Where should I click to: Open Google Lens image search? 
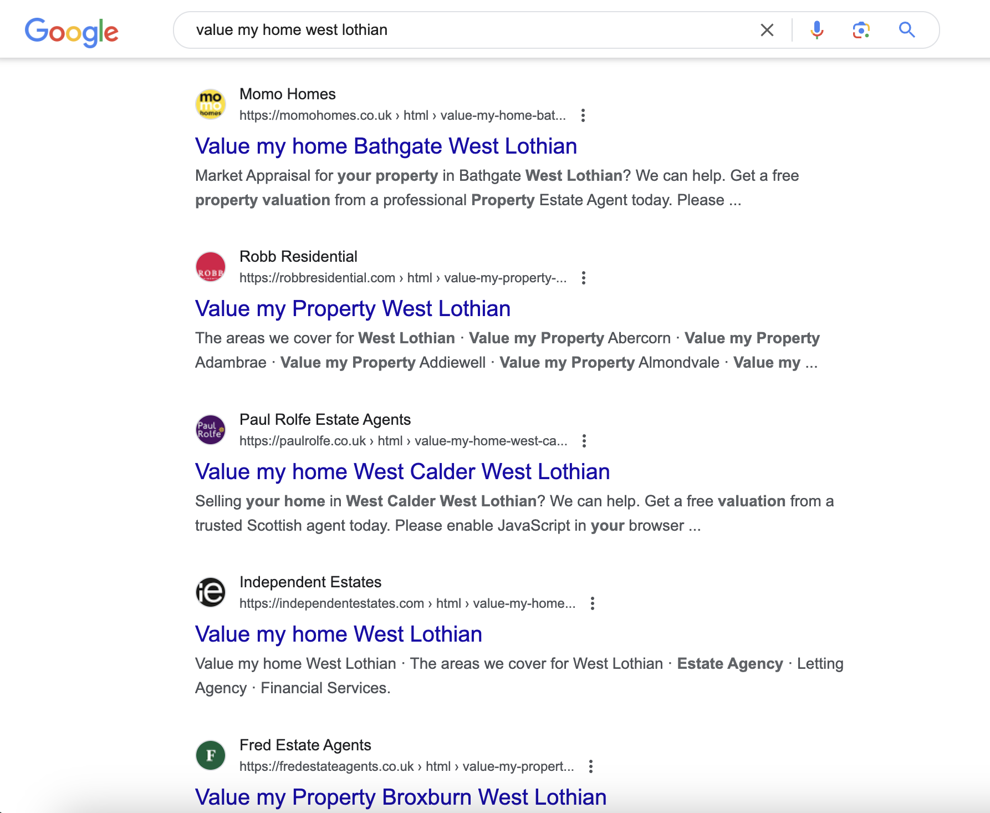point(861,30)
